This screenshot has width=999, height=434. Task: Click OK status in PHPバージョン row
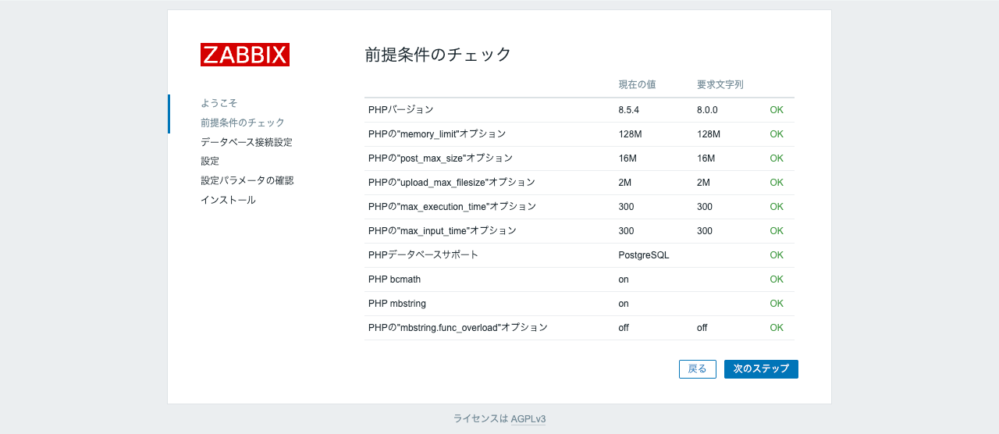[x=777, y=110]
